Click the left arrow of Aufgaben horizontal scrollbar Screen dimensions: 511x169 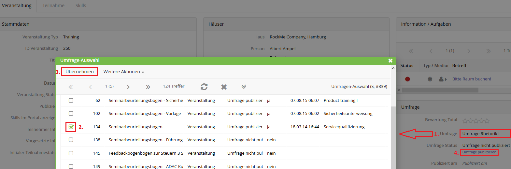click(399, 90)
